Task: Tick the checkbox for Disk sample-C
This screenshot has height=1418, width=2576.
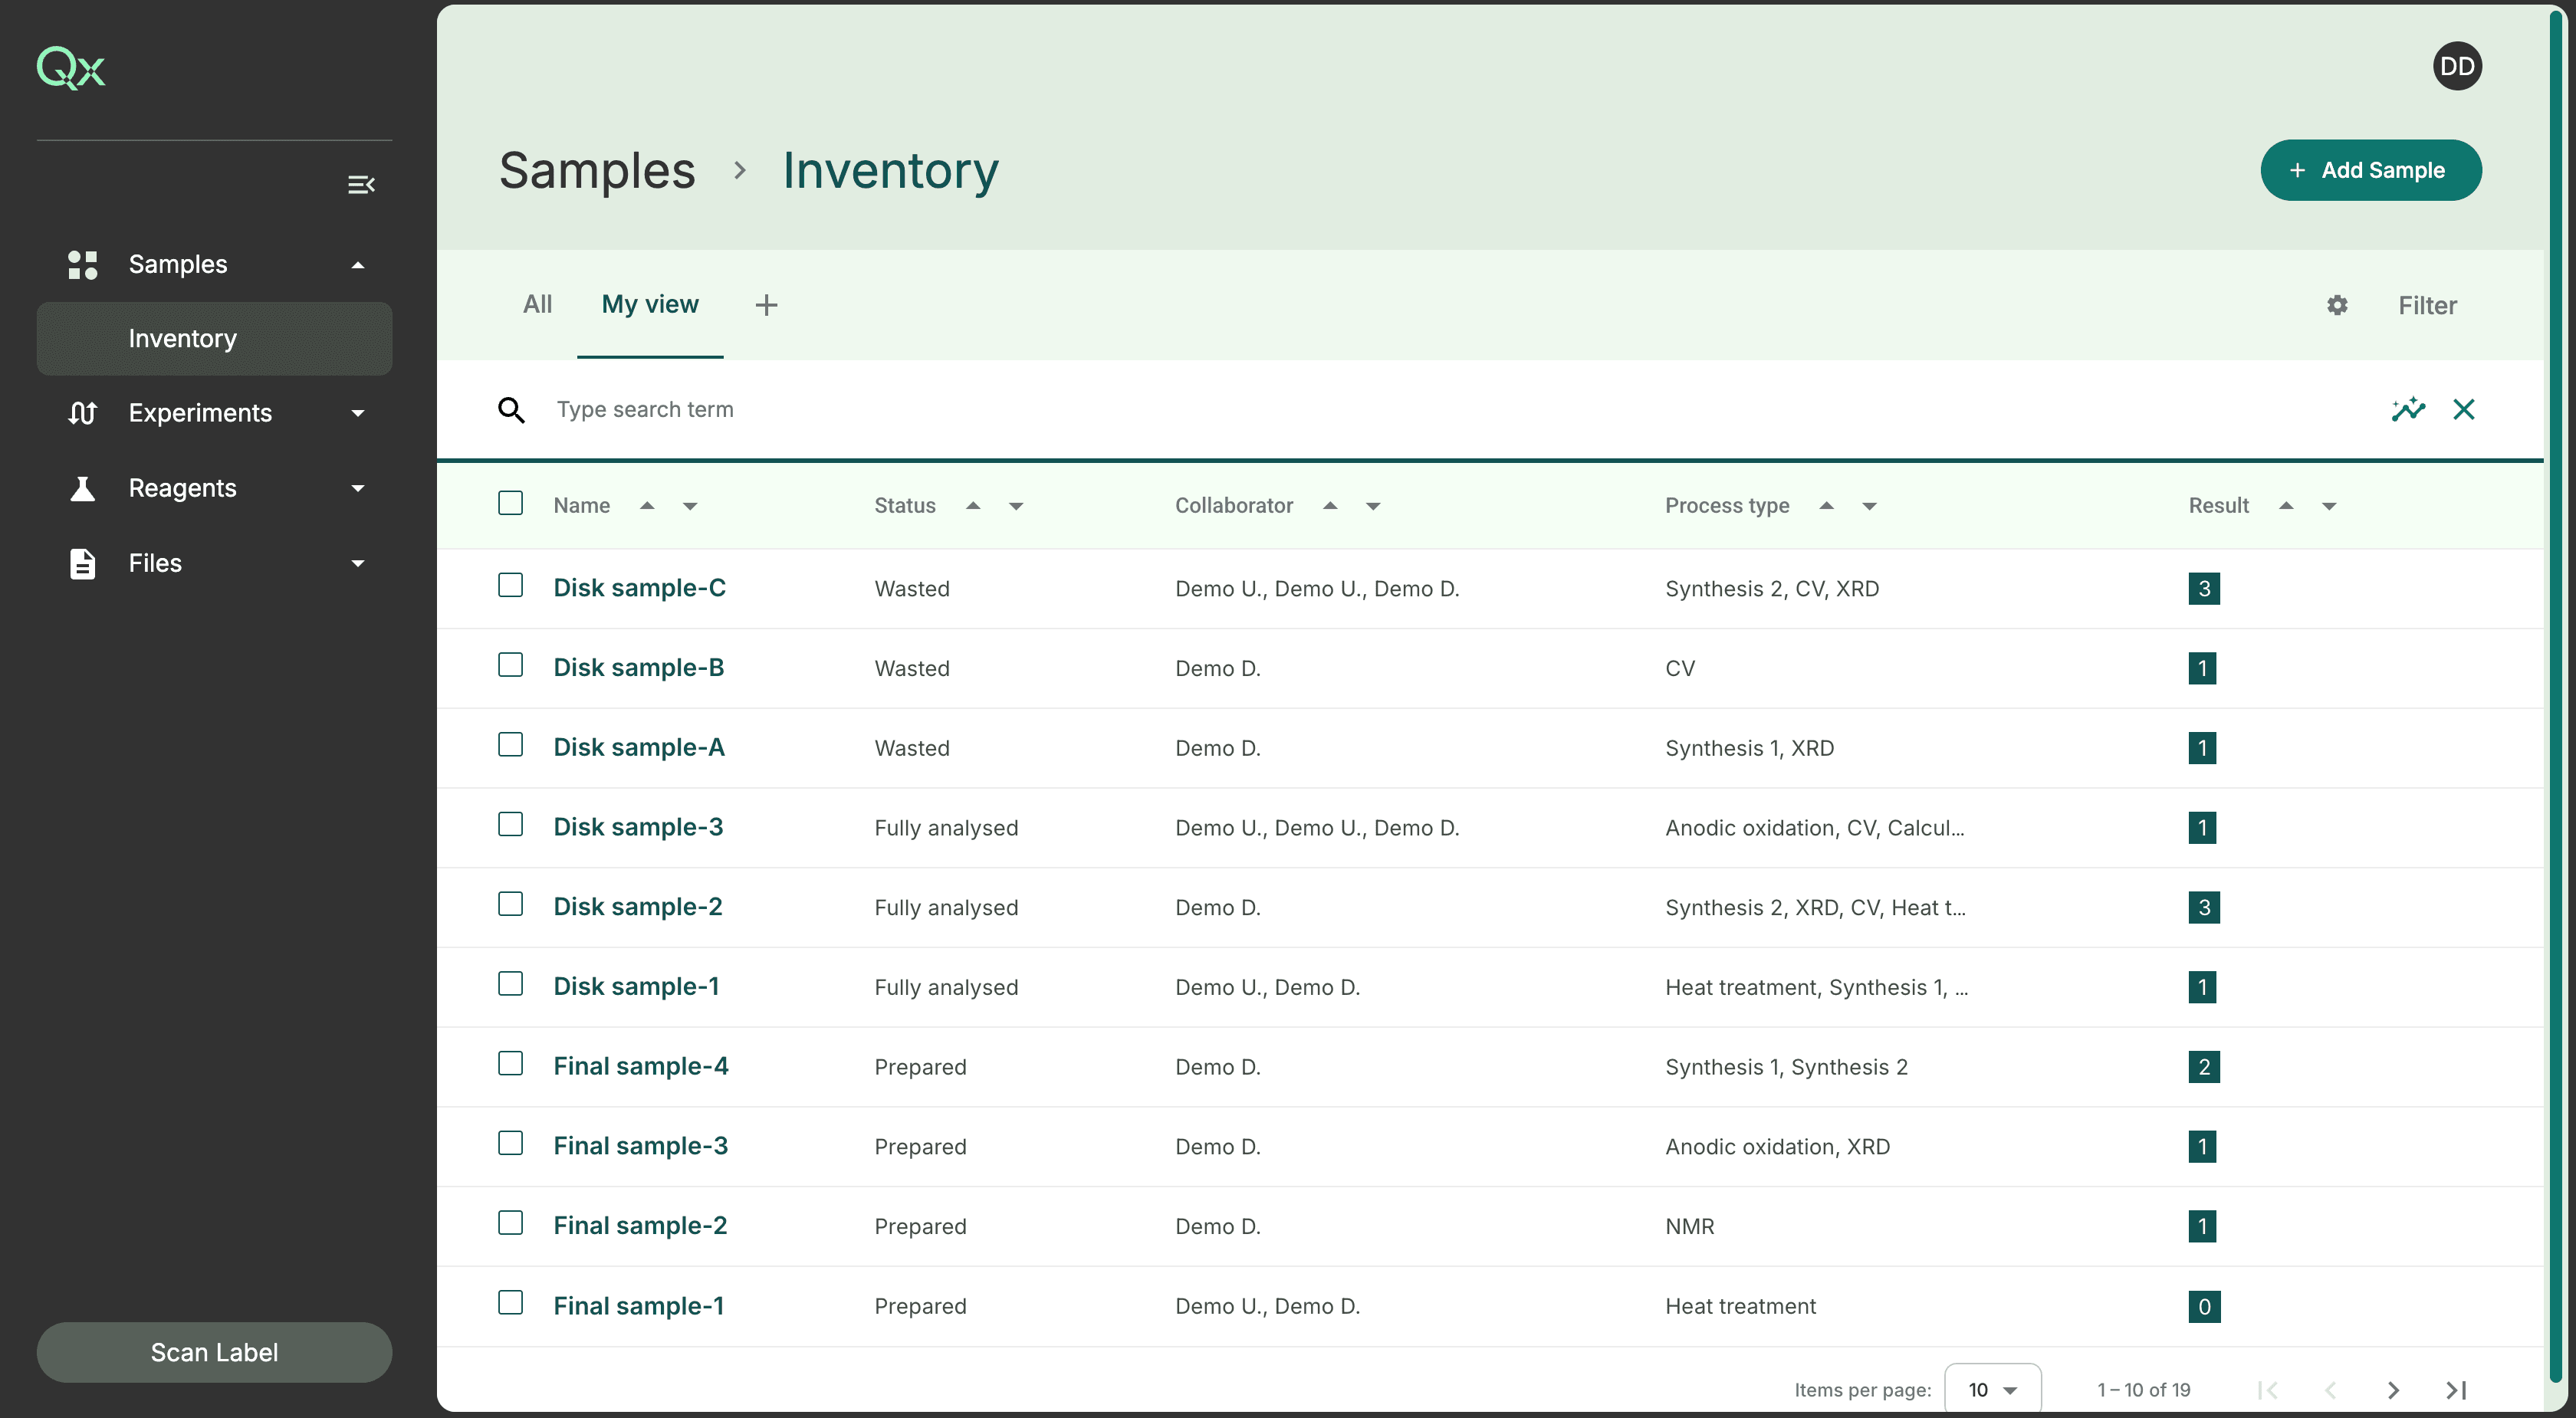Action: pyautogui.click(x=510, y=586)
